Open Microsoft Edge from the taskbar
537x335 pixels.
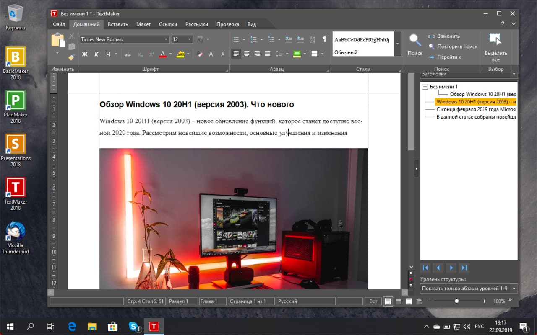[72, 326]
